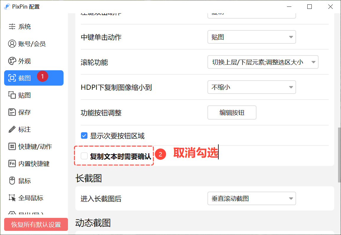Open the HDPI下复制图像缩小到 dropdown

(251, 87)
